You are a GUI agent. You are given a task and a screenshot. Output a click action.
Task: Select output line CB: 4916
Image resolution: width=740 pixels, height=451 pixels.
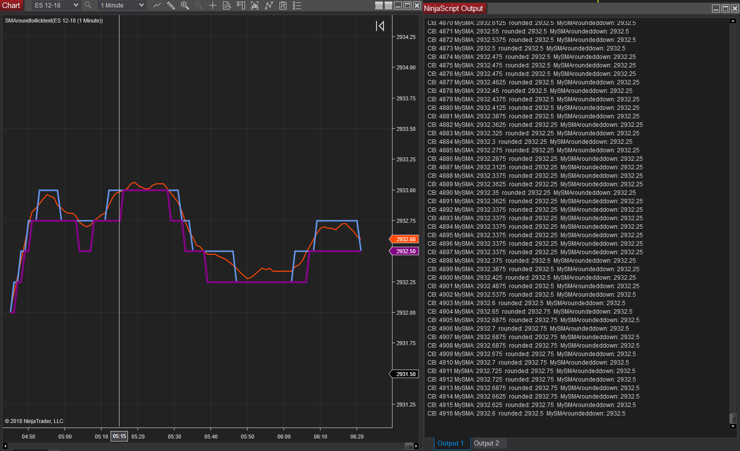click(526, 414)
